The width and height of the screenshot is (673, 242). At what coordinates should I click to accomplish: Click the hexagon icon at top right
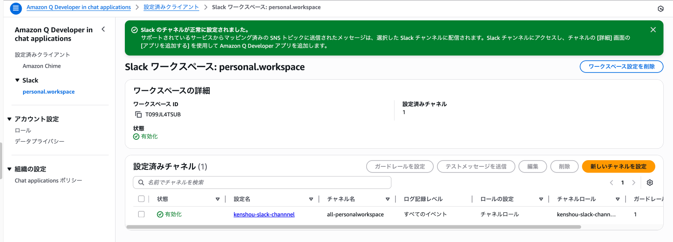pyautogui.click(x=661, y=8)
